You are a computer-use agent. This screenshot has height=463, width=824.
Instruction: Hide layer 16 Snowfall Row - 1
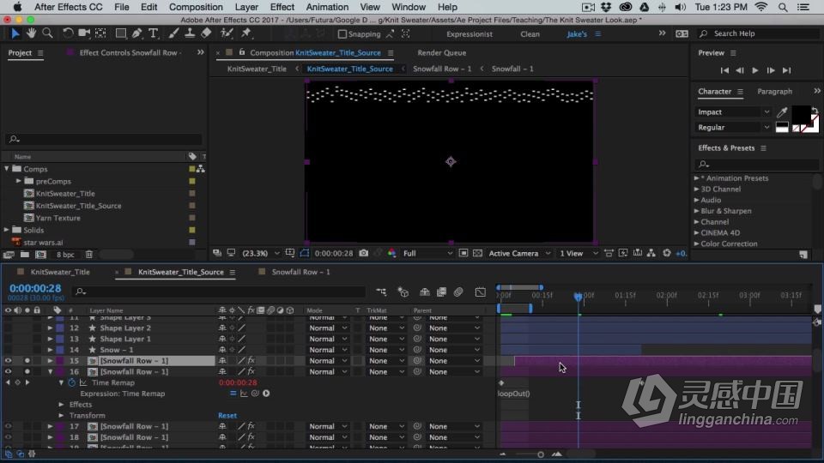point(8,371)
